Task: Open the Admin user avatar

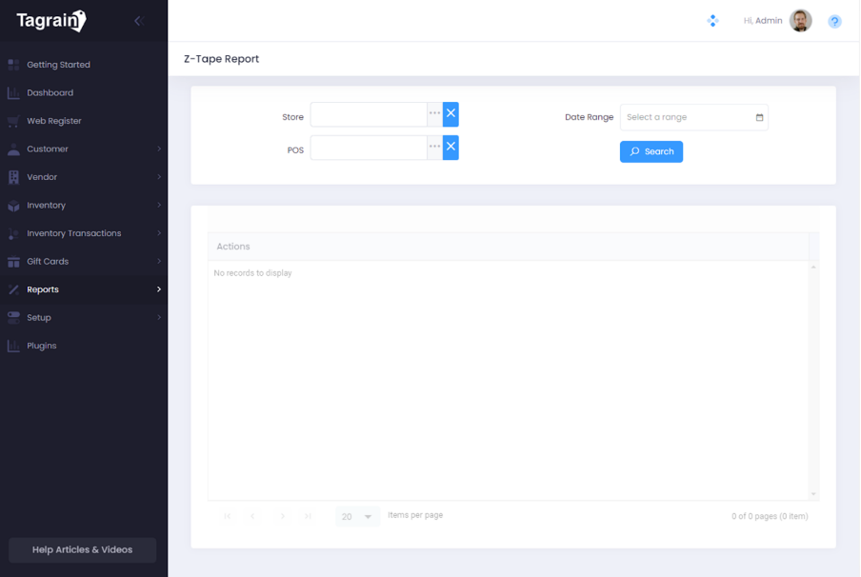Action: [800, 21]
